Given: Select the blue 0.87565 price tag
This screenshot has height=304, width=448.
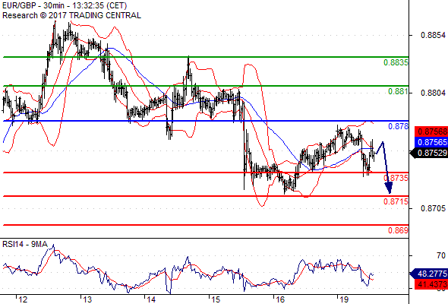Looking at the screenshot, I should tap(431, 142).
